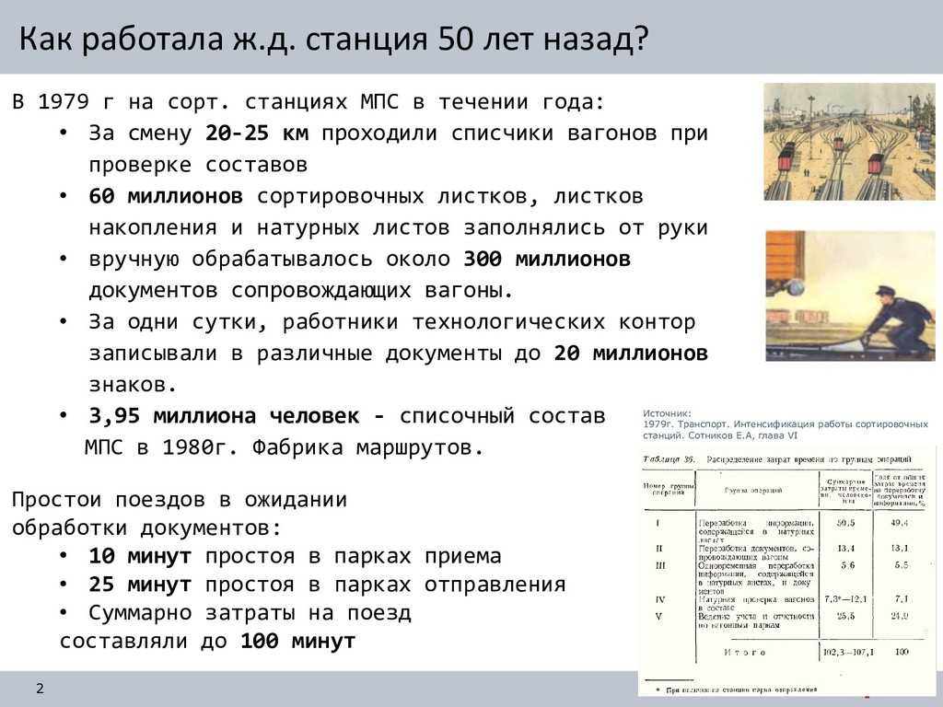943x707 pixels.
Task: Click the bold text "300 миллионов"
Action: pos(547,260)
